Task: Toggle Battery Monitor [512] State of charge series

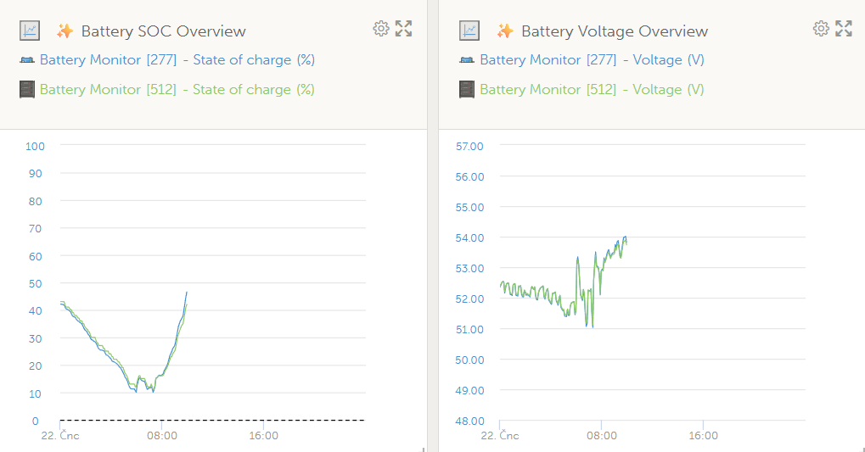Action: tap(177, 89)
